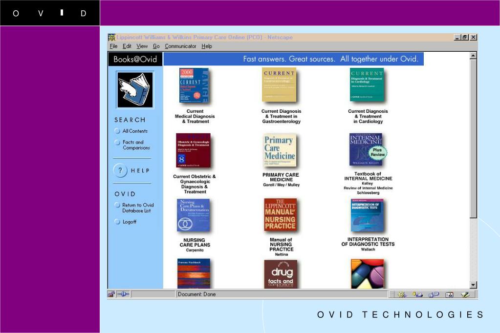The width and height of the screenshot is (500, 333).
Task: Open the colorful pills book cover
Action: pos(368,274)
